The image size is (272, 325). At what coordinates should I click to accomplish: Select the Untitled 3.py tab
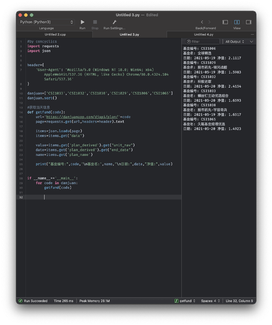pyautogui.click(x=129, y=34)
